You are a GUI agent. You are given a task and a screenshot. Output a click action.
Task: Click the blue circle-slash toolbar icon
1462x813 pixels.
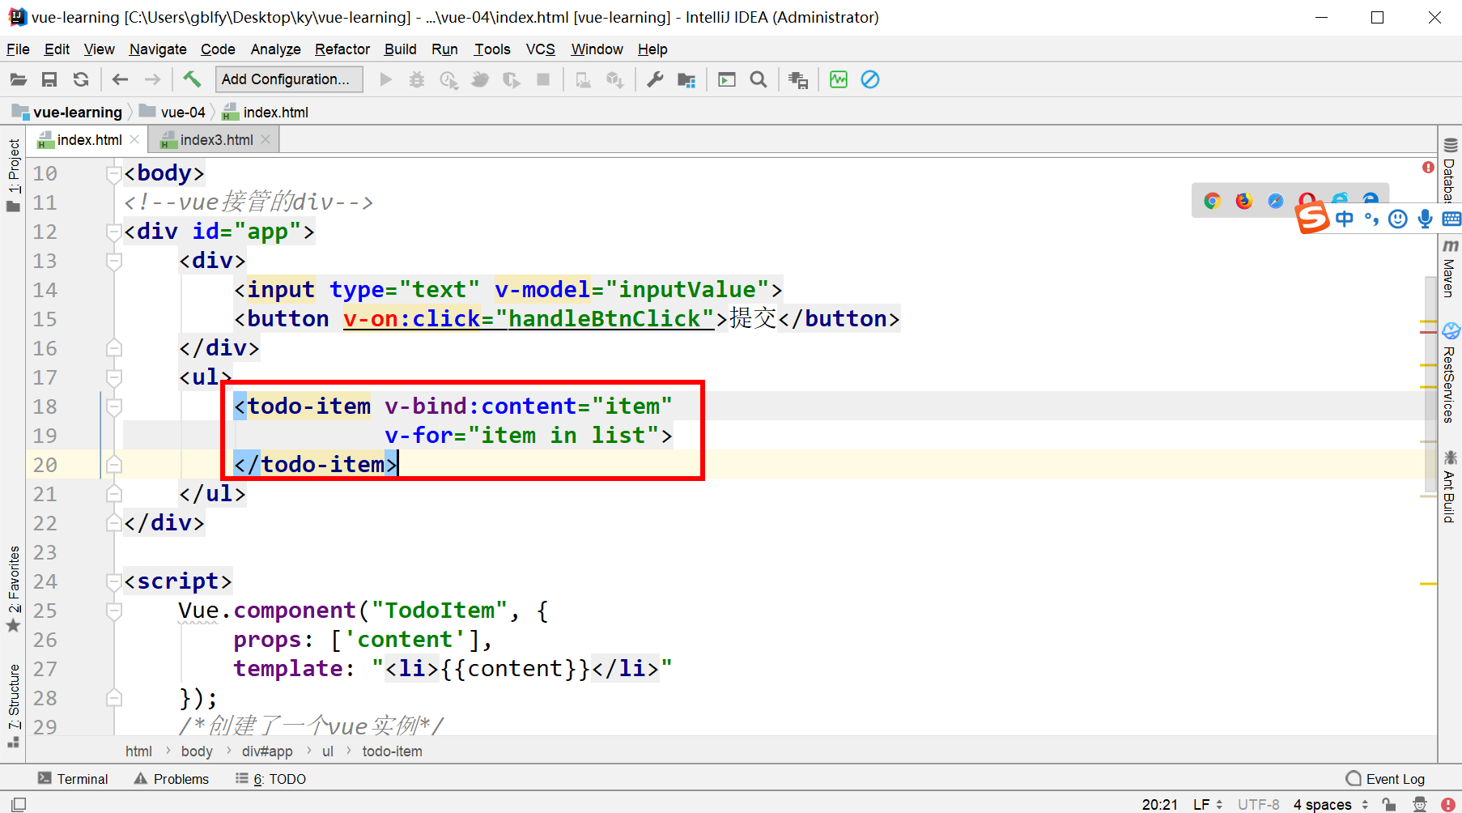pos(870,79)
